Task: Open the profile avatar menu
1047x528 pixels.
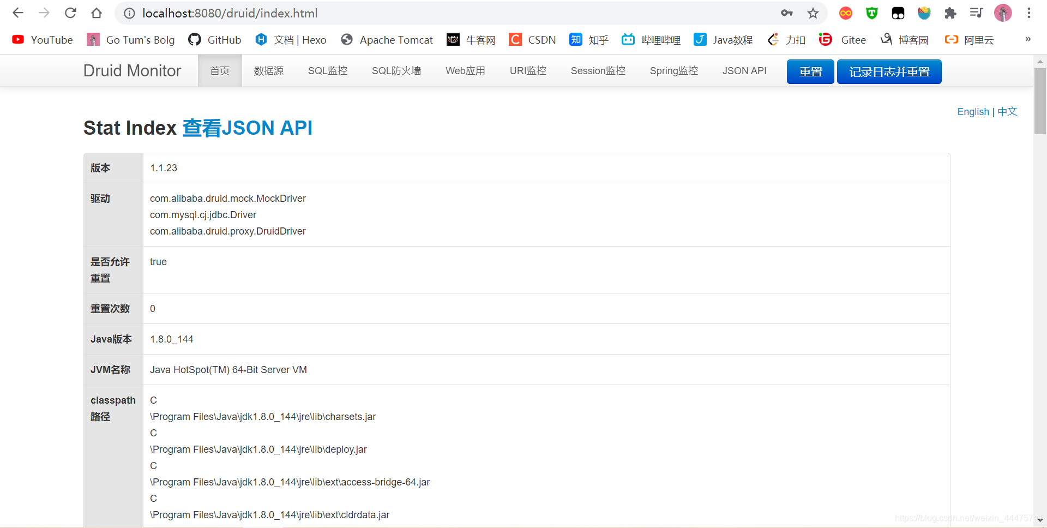Action: 1003,13
